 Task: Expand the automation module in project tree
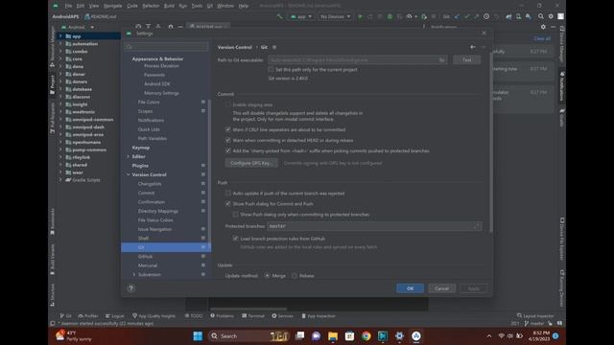coord(60,44)
